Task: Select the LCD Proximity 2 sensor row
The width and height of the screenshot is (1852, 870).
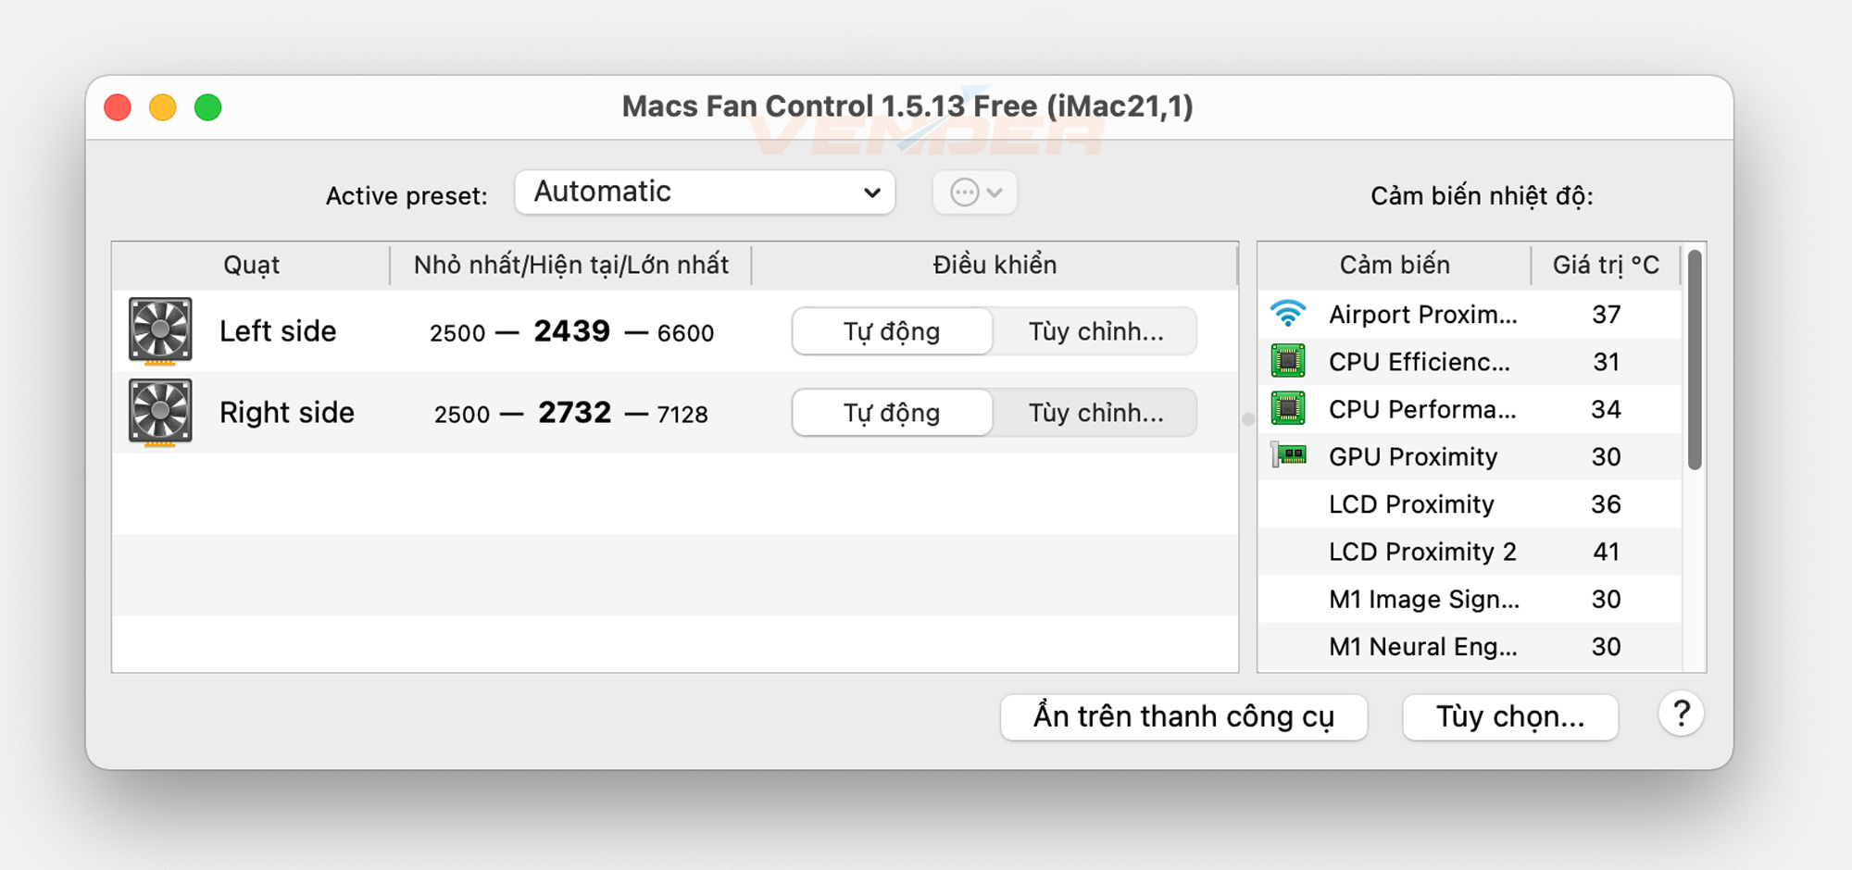Action: click(1470, 551)
